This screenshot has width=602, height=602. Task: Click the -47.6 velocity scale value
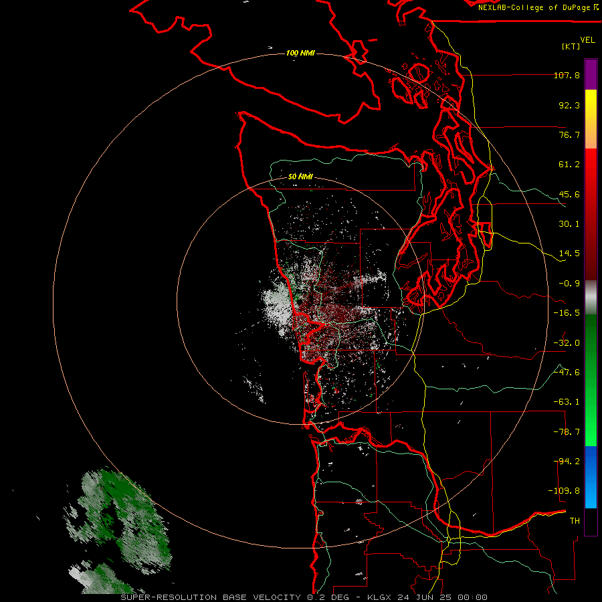[567, 373]
